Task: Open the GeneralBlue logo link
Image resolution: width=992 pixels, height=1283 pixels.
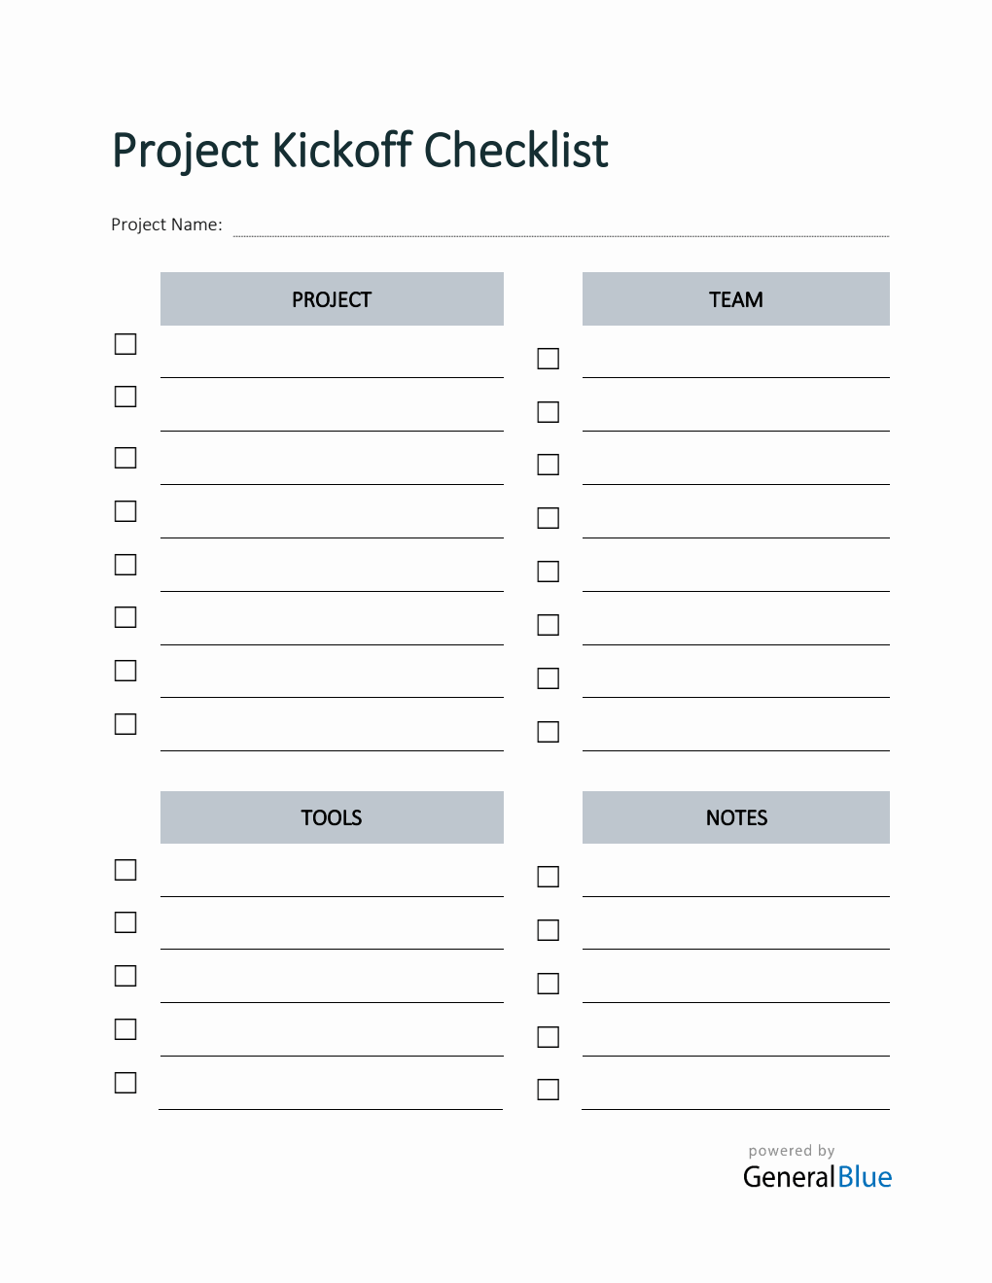Action: pos(817,1176)
